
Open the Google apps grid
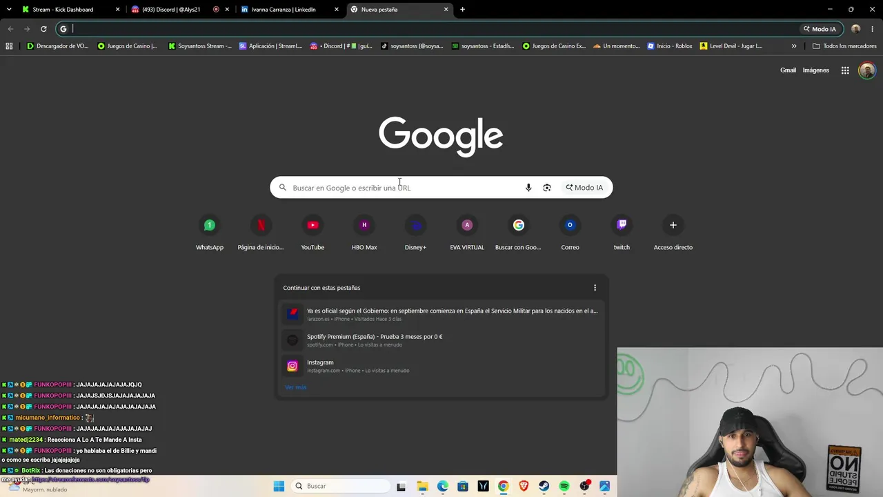coord(845,70)
